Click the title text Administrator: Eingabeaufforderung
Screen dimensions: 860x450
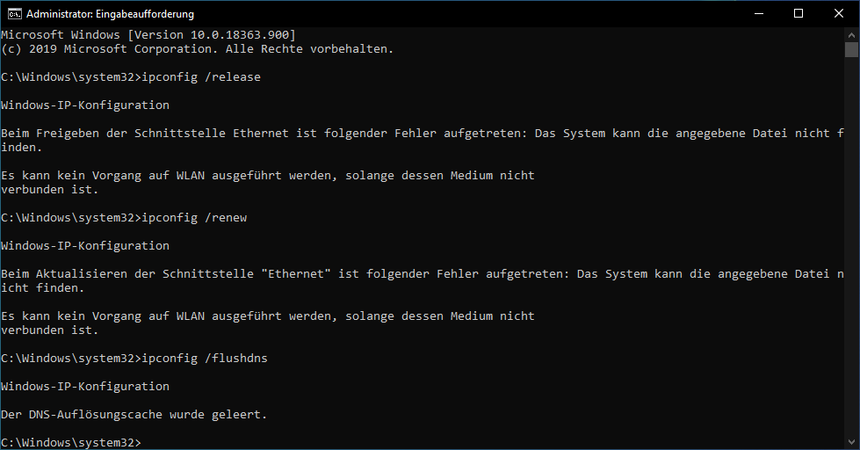pos(110,14)
